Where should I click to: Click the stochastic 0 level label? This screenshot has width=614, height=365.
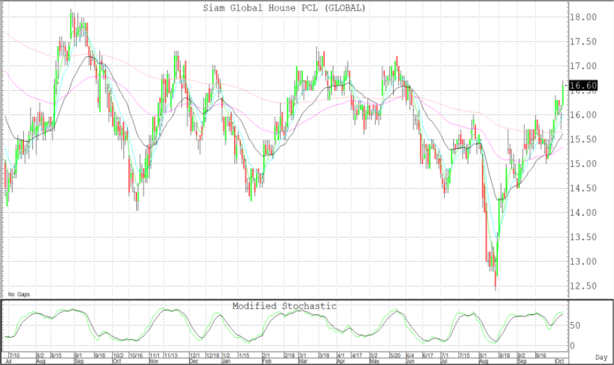pyautogui.click(x=572, y=346)
